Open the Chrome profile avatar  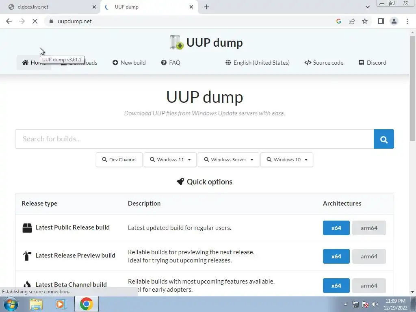tap(394, 21)
